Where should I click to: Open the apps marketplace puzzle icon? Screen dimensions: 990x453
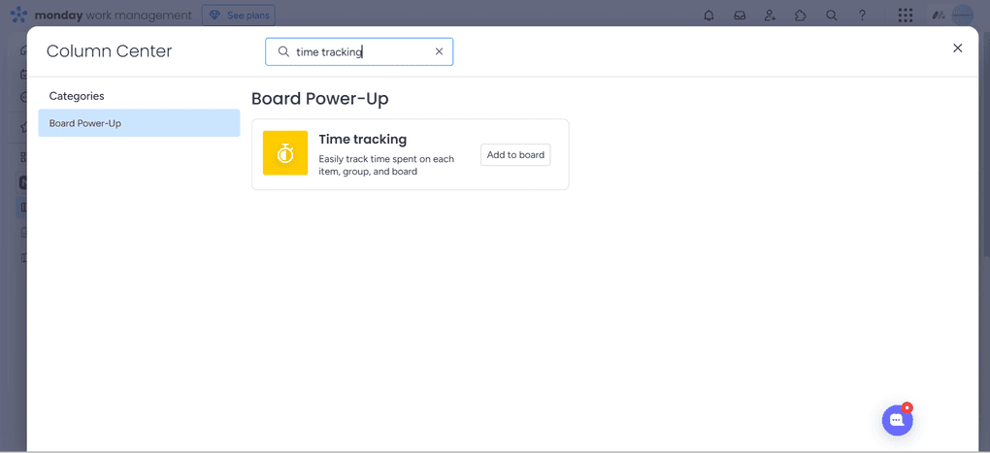(x=801, y=16)
